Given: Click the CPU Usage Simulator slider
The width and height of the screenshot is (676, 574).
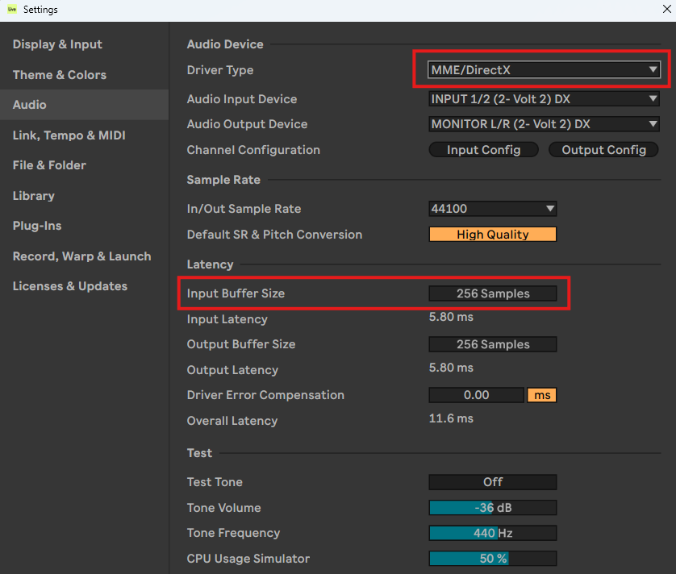Looking at the screenshot, I should (493, 559).
